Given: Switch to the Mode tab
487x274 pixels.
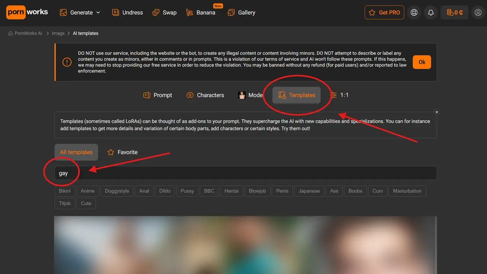Looking at the screenshot, I should point(250,95).
